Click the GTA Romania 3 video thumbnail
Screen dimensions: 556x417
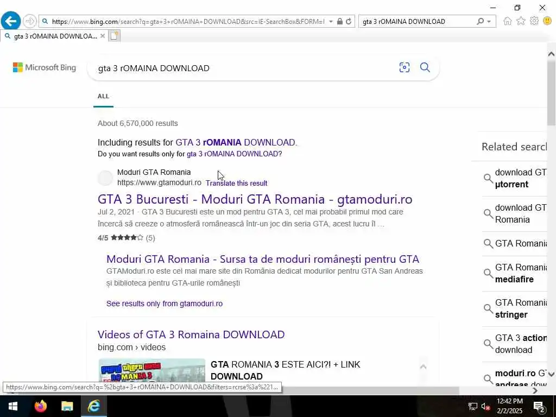(x=152, y=370)
